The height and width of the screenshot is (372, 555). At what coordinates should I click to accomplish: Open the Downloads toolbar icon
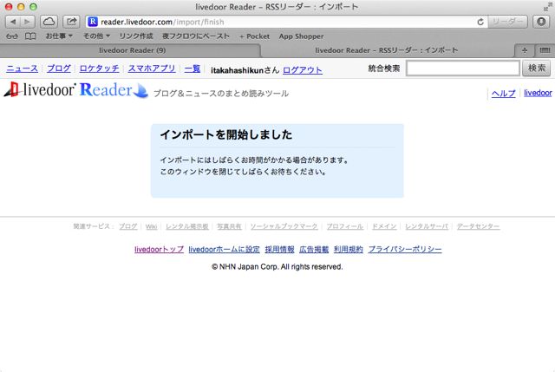(541, 22)
